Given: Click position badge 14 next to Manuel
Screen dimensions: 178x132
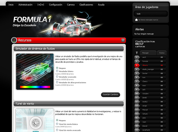Looking at the screenshot, I should [137, 110].
